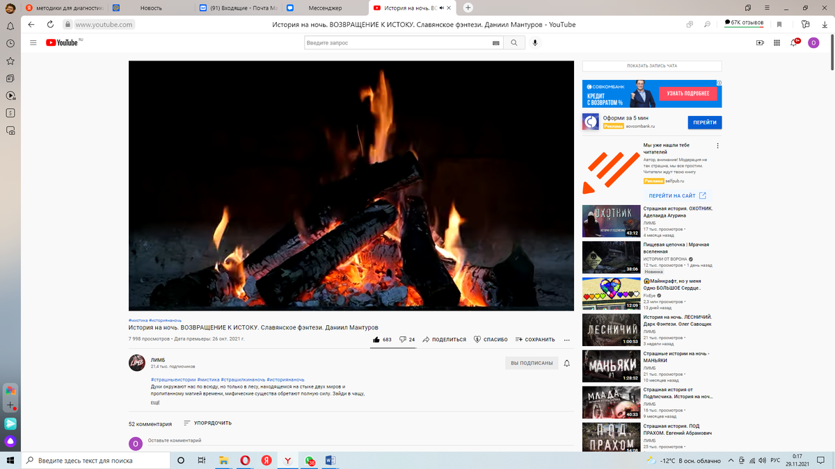Open Yandex sidebar notifications bell
835x469 pixels.
pos(10,26)
